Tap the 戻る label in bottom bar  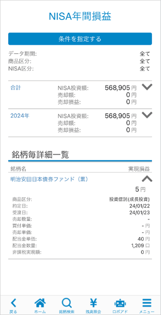pyautogui.click(x=14, y=312)
